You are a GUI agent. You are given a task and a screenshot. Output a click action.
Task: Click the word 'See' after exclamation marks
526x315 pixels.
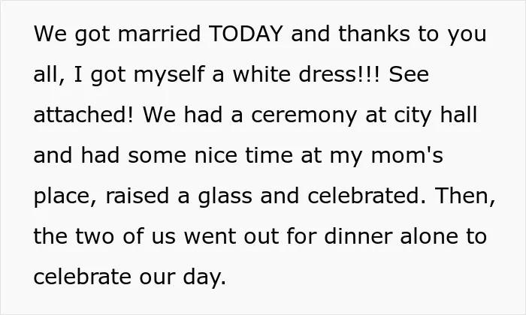pyautogui.click(x=409, y=74)
